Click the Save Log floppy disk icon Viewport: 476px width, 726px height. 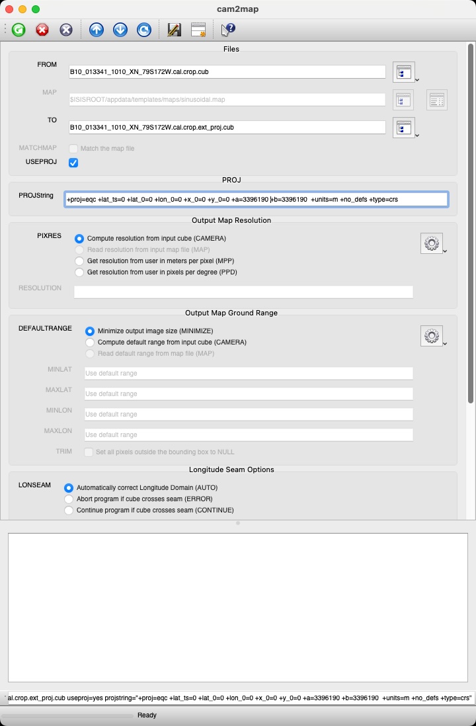pyautogui.click(x=175, y=30)
